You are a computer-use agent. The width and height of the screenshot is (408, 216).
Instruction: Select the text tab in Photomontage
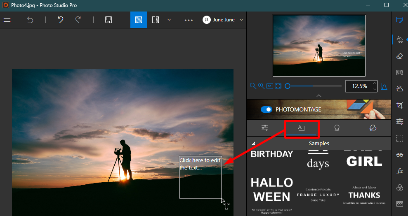coord(301,128)
